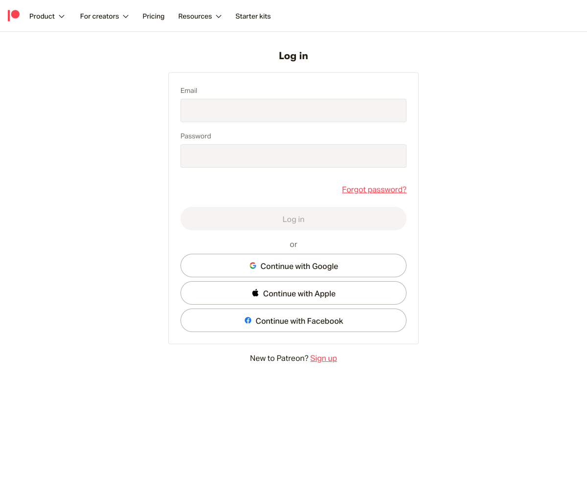Click the Facebook logo icon
This screenshot has height=489, width=587.
248,320
